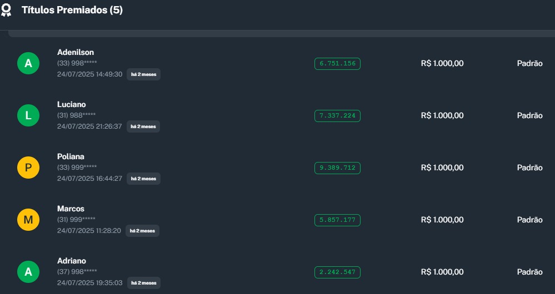Open winner name Luciano
Image resolution: width=555 pixels, height=294 pixels.
(72, 104)
